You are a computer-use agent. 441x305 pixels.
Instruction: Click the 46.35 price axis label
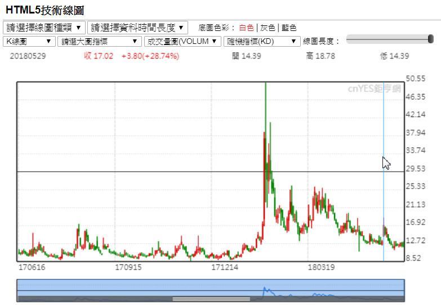(416, 97)
